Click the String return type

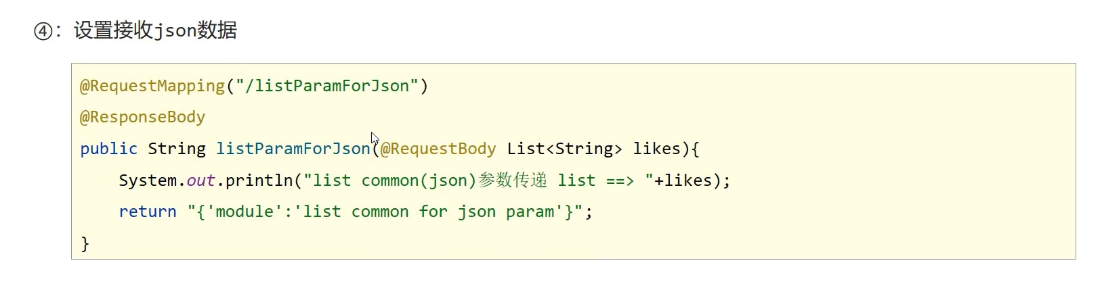pyautogui.click(x=177, y=149)
